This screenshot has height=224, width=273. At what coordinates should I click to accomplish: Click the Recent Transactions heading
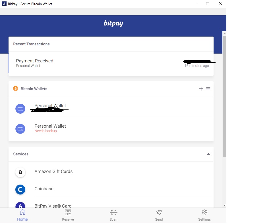coord(31,44)
